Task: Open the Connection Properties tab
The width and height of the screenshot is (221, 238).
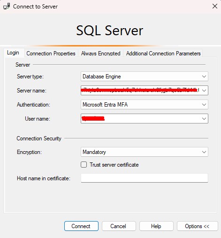Action: (x=51, y=54)
